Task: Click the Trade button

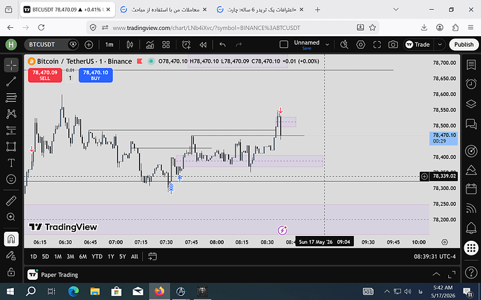Action: [x=418, y=45]
